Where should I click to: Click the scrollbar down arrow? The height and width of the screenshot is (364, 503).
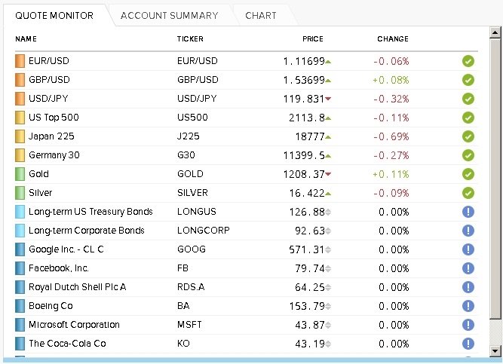pos(495,351)
